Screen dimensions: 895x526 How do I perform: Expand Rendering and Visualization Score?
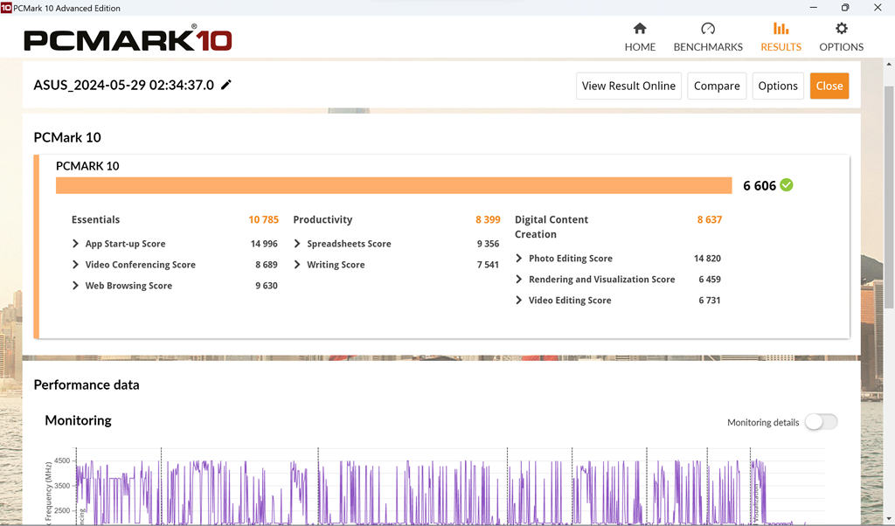click(x=519, y=280)
